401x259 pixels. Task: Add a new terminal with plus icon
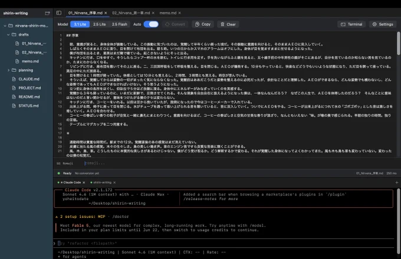(x=397, y=182)
